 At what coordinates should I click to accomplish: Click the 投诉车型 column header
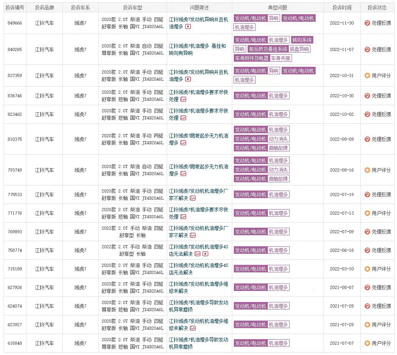(133, 8)
